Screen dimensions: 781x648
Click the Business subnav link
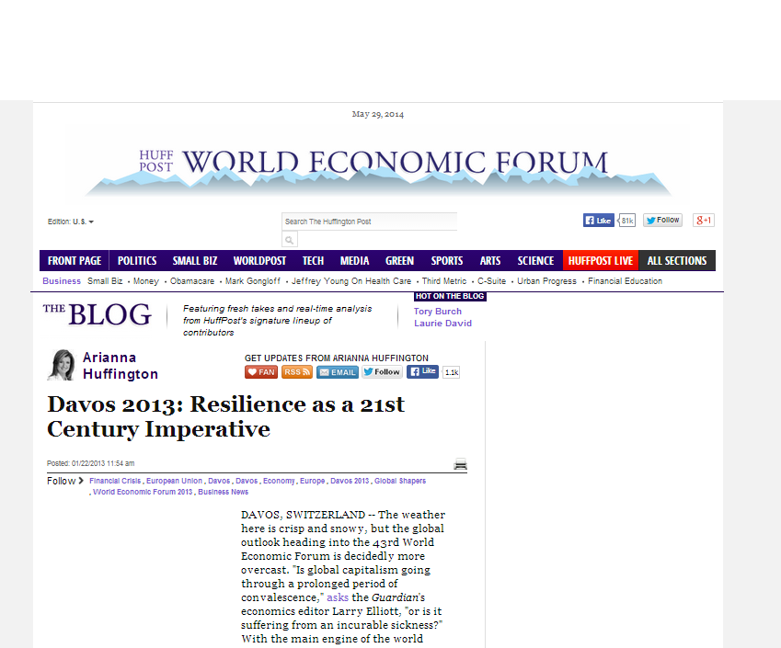click(x=62, y=281)
